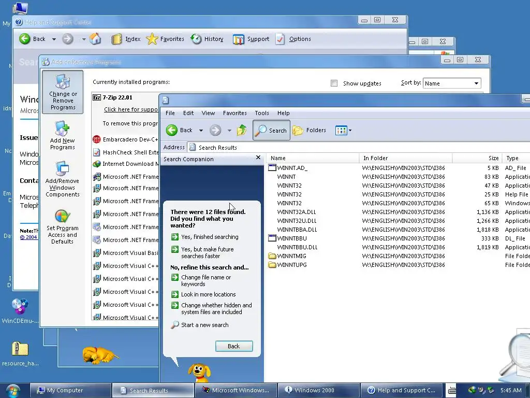Open Index in Help and Support Center

coord(126,39)
